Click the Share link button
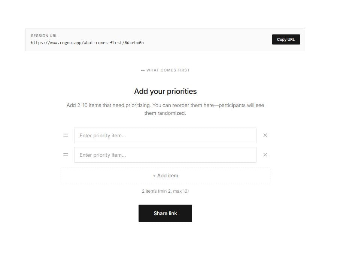The width and height of the screenshot is (343, 257). pyautogui.click(x=165, y=213)
